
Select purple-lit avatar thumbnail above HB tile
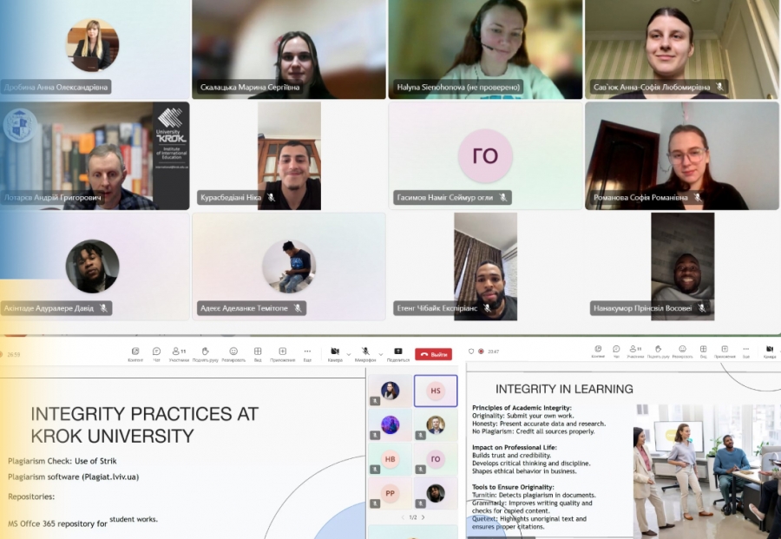(390, 425)
